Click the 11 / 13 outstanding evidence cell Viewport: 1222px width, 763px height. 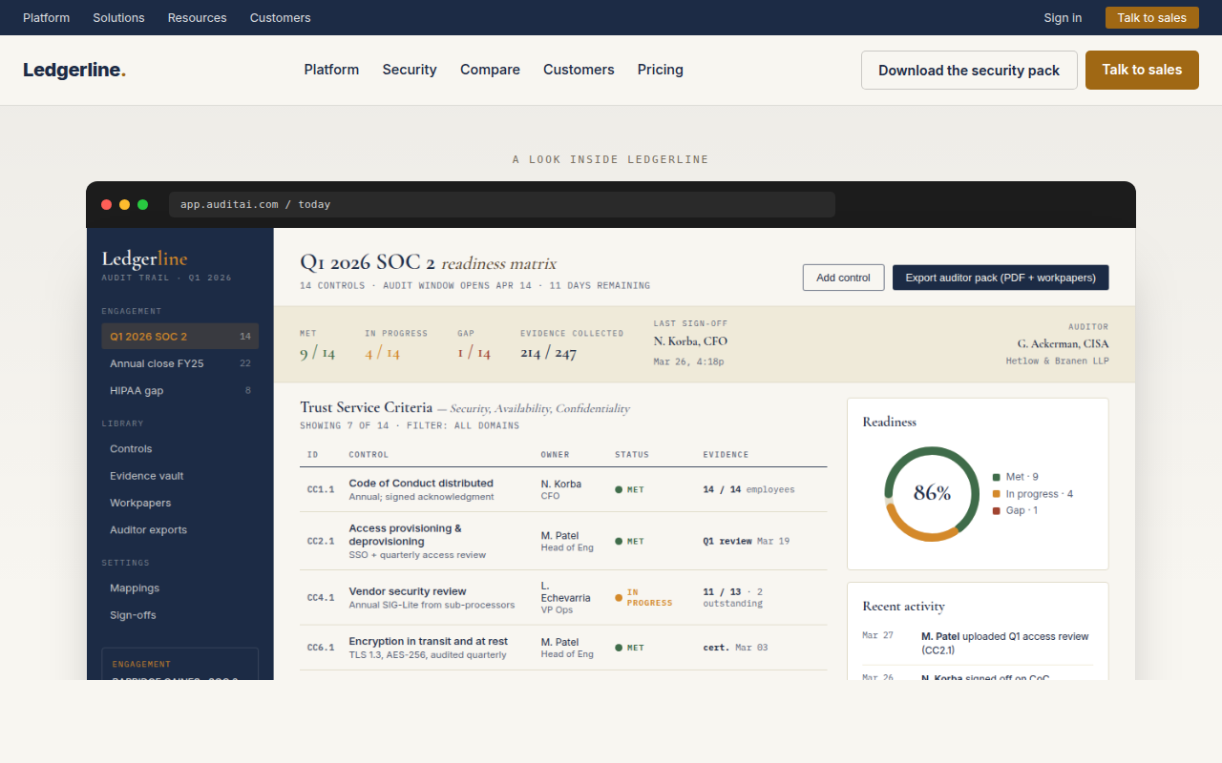click(x=733, y=598)
